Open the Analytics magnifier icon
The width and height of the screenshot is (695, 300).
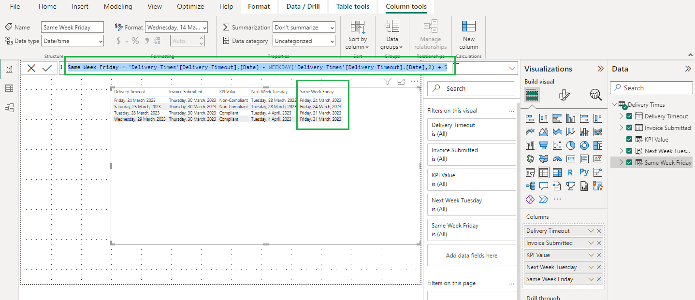596,94
